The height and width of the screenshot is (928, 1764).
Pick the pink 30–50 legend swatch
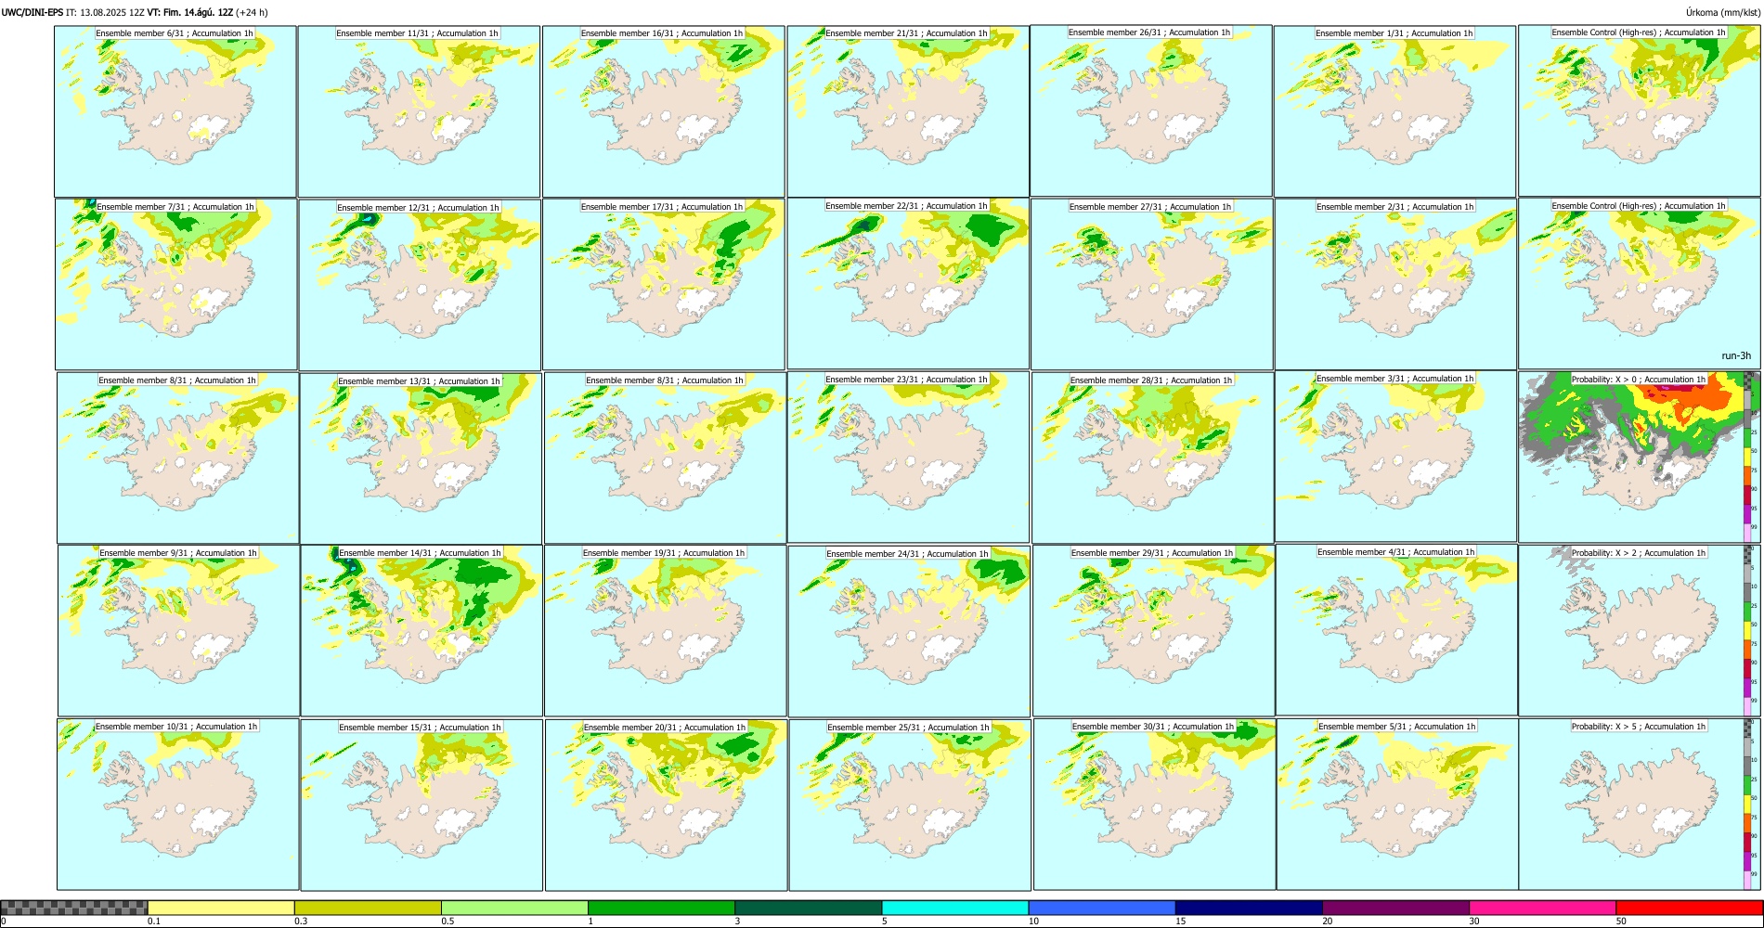click(1542, 908)
